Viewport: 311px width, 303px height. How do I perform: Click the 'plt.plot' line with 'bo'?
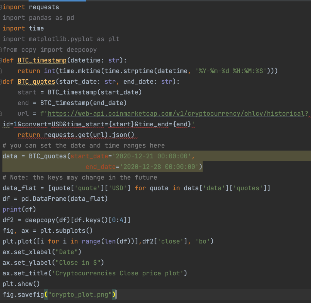(x=108, y=241)
